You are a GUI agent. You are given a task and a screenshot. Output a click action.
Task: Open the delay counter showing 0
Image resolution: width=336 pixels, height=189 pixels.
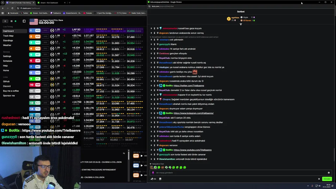[5, 21]
